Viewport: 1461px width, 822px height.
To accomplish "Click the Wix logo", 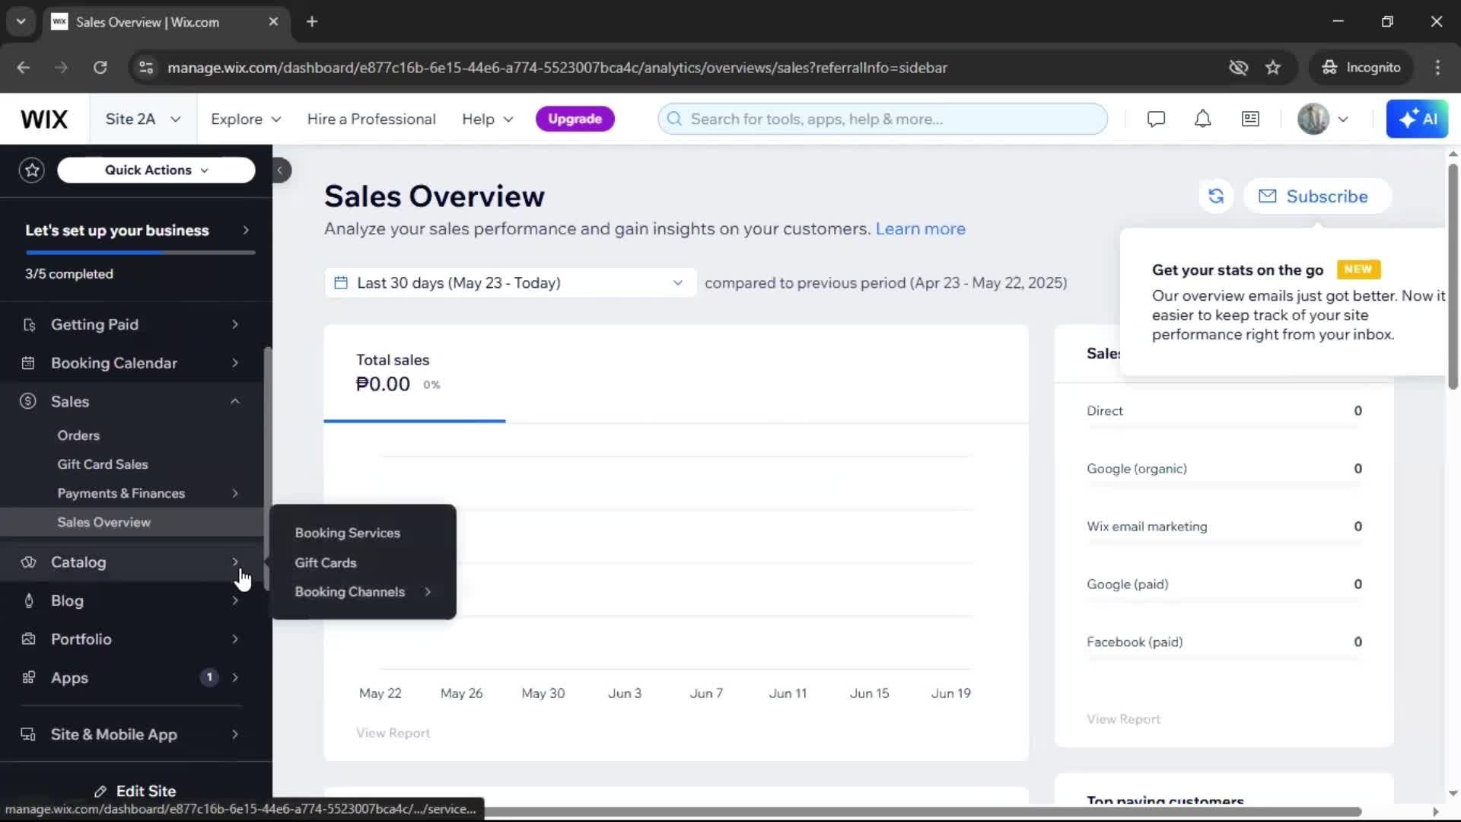I will [x=44, y=119].
